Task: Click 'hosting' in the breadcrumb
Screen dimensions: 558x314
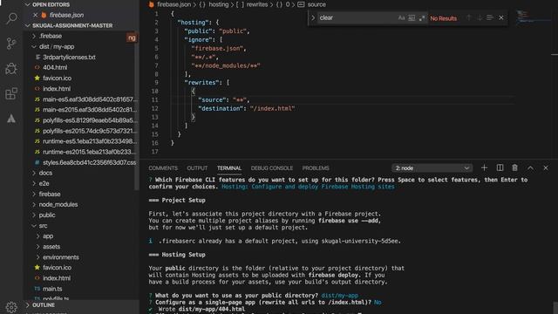Action: [x=218, y=4]
